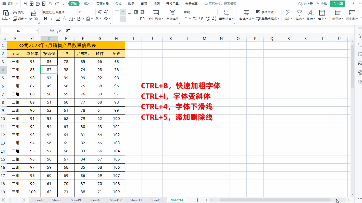362x203 pixels.
Task: Expand the 粘贴 paste options
Action: click(x=9, y=19)
